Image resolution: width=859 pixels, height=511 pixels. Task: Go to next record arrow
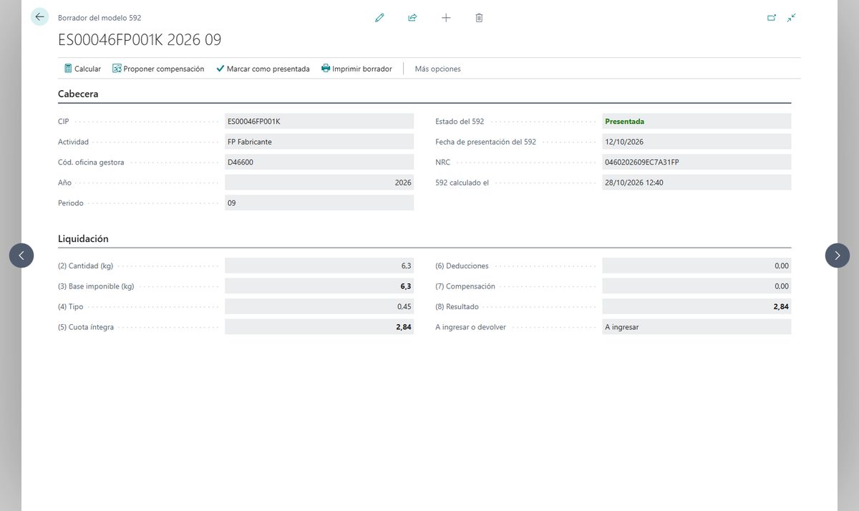838,255
